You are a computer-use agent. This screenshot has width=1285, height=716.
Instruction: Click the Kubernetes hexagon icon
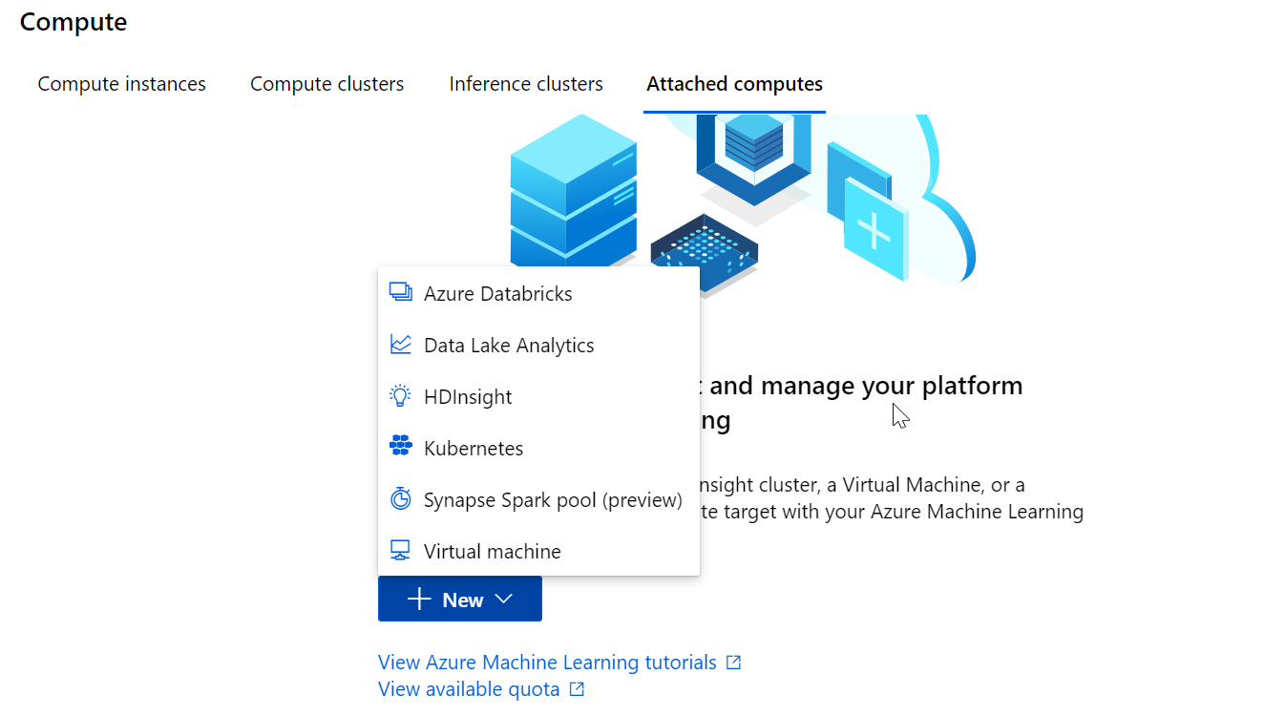(x=401, y=446)
